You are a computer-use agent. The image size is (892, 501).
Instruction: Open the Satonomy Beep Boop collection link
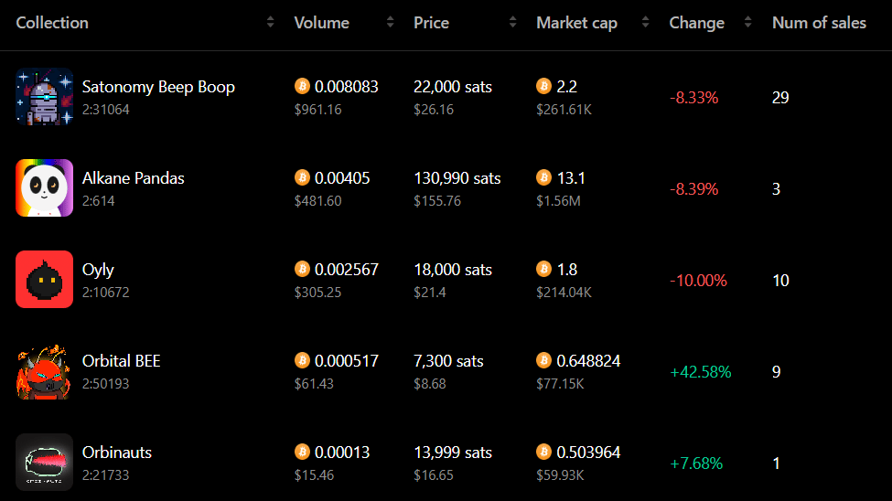158,87
